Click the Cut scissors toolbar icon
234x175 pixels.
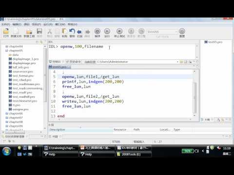(50, 31)
